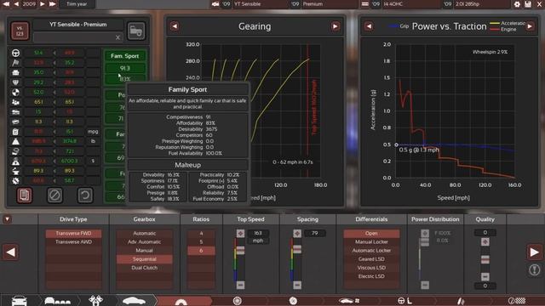
Task: Select the Open differential
Action: [x=371, y=234]
